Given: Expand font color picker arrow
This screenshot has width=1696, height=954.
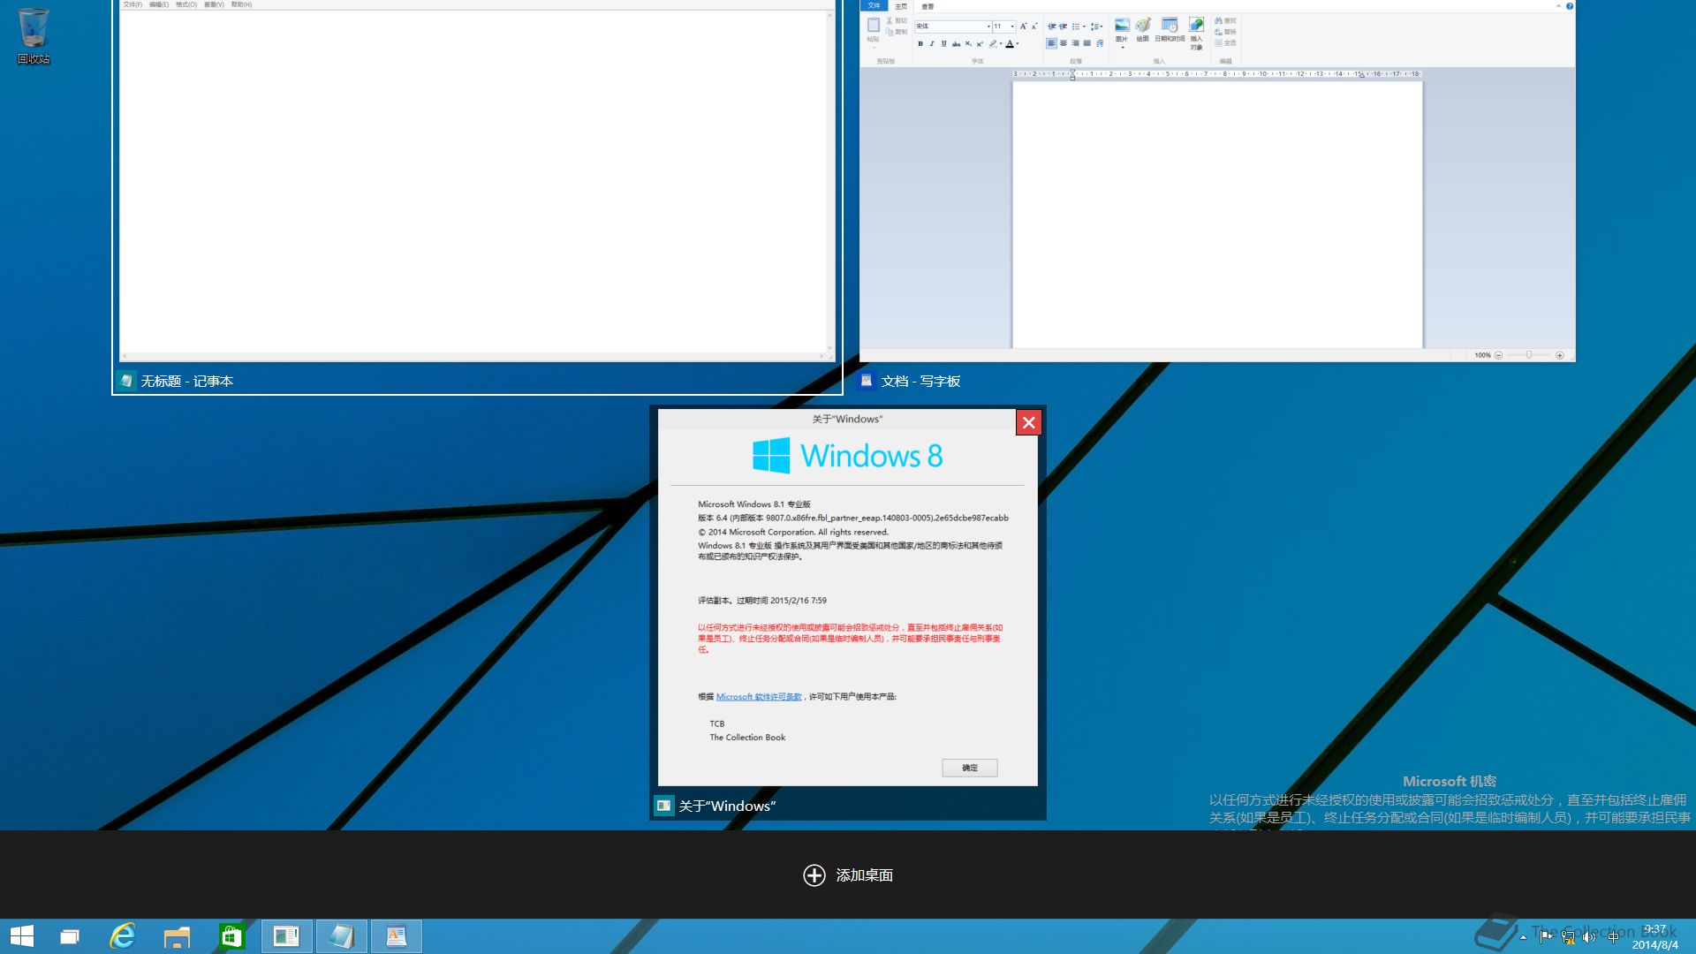Looking at the screenshot, I should pyautogui.click(x=1018, y=43).
